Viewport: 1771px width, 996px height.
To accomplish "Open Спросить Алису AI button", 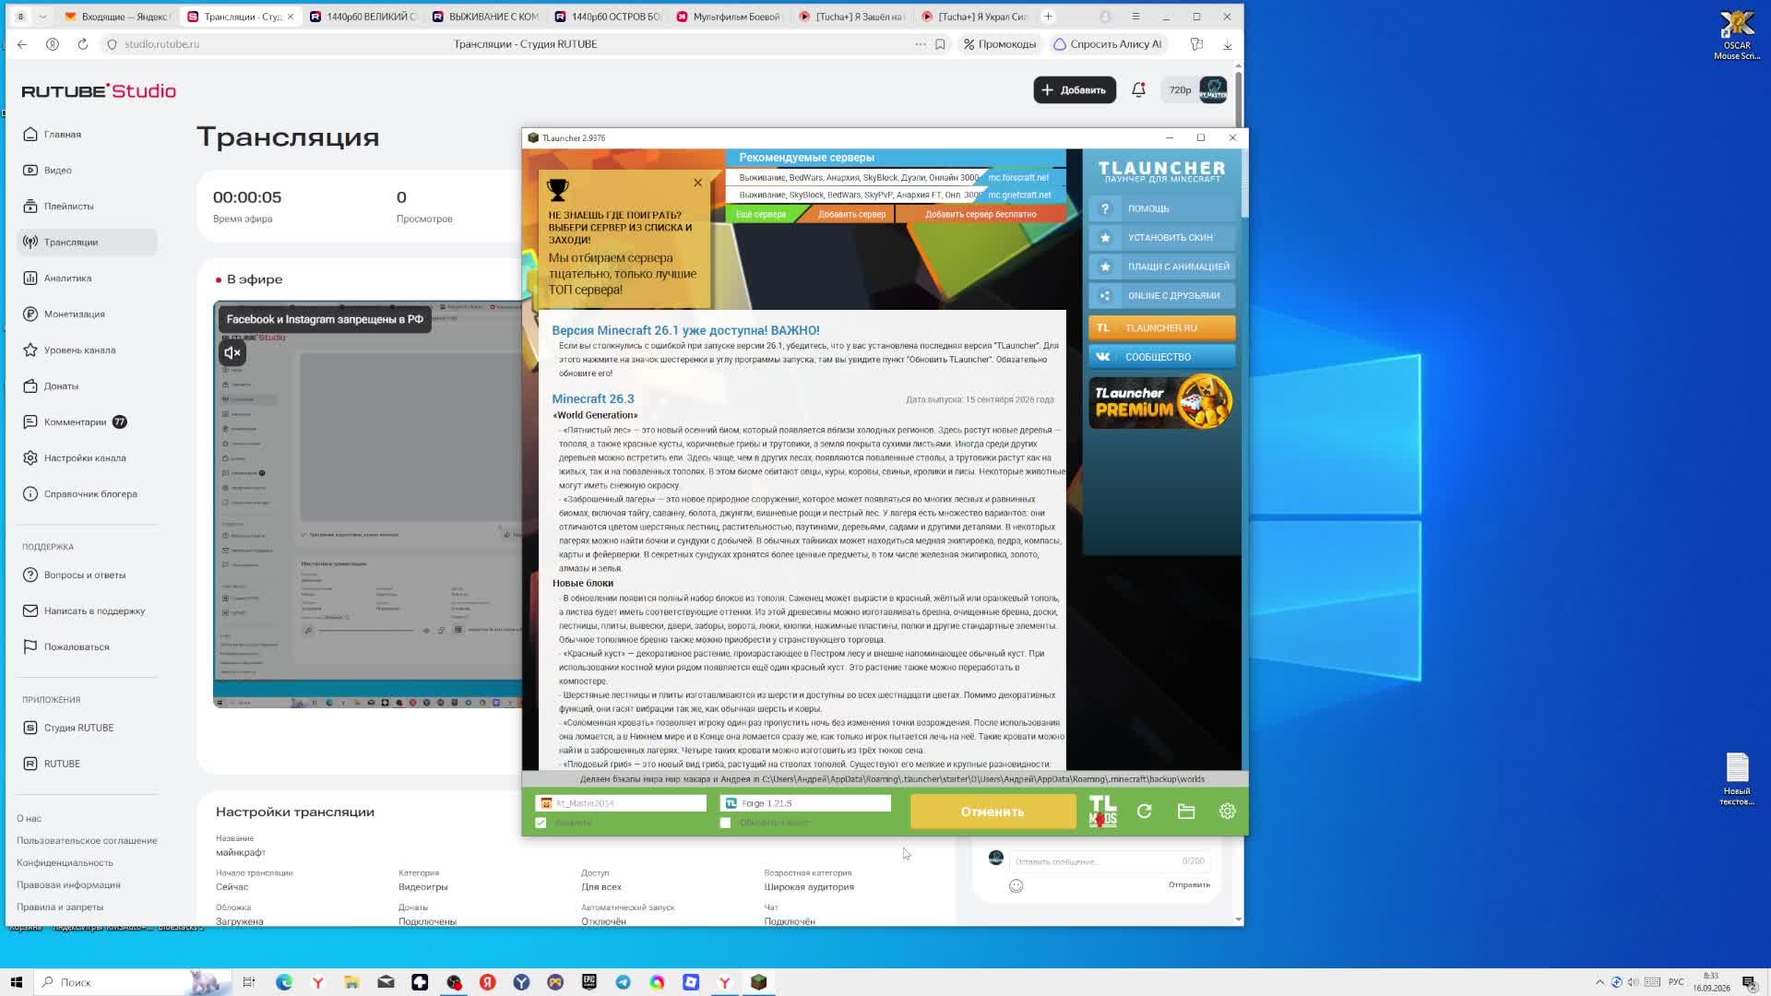I will click(1108, 44).
